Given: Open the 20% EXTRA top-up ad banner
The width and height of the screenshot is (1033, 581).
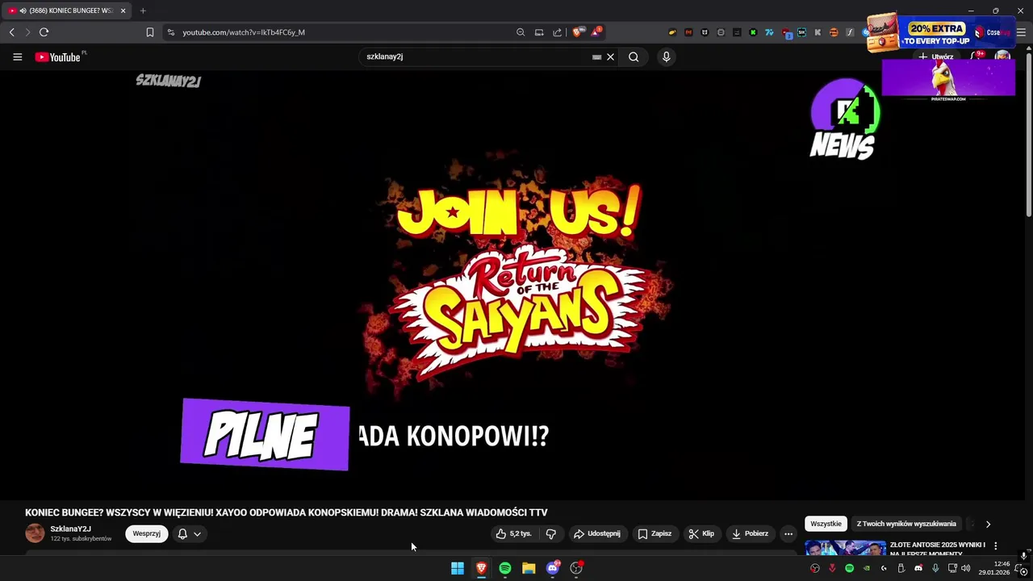Looking at the screenshot, I should [x=940, y=32].
